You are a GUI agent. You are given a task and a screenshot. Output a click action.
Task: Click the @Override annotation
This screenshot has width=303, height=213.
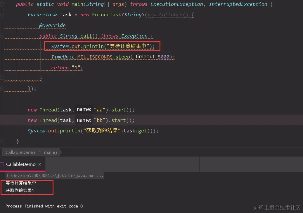point(52,25)
